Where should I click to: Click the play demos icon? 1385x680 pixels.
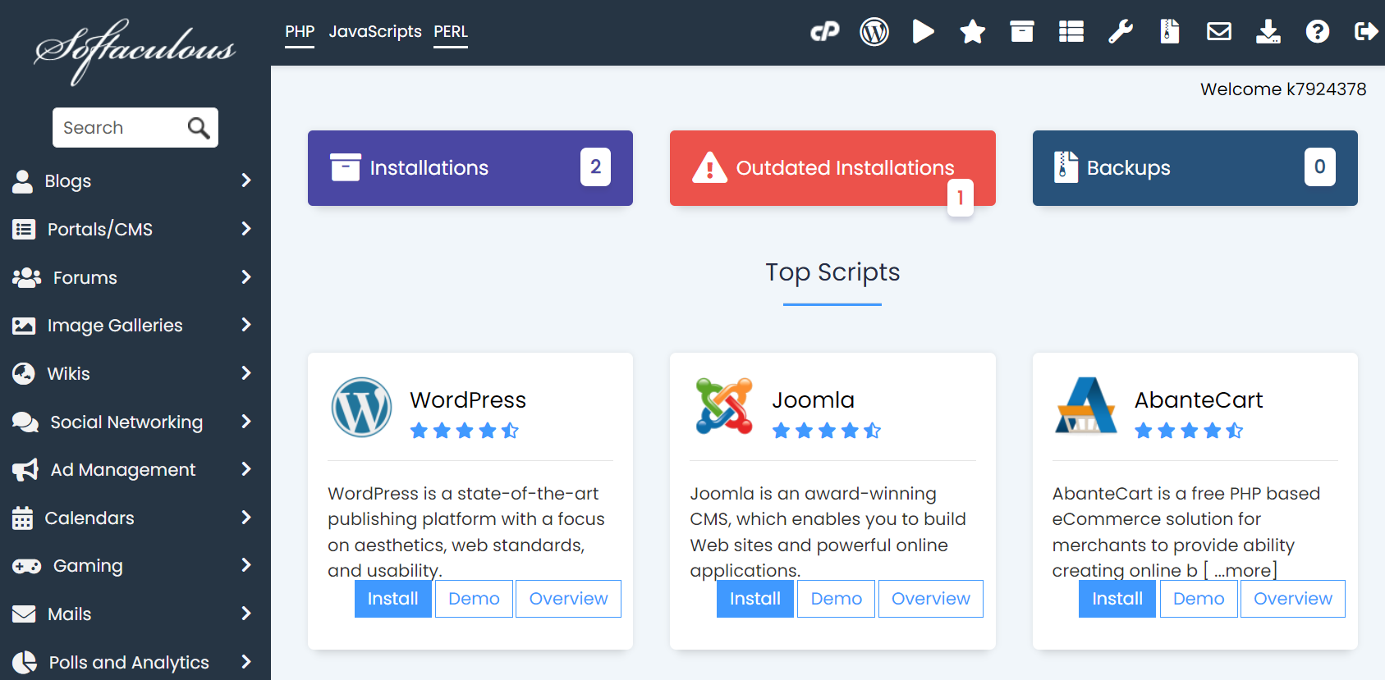coord(924,32)
